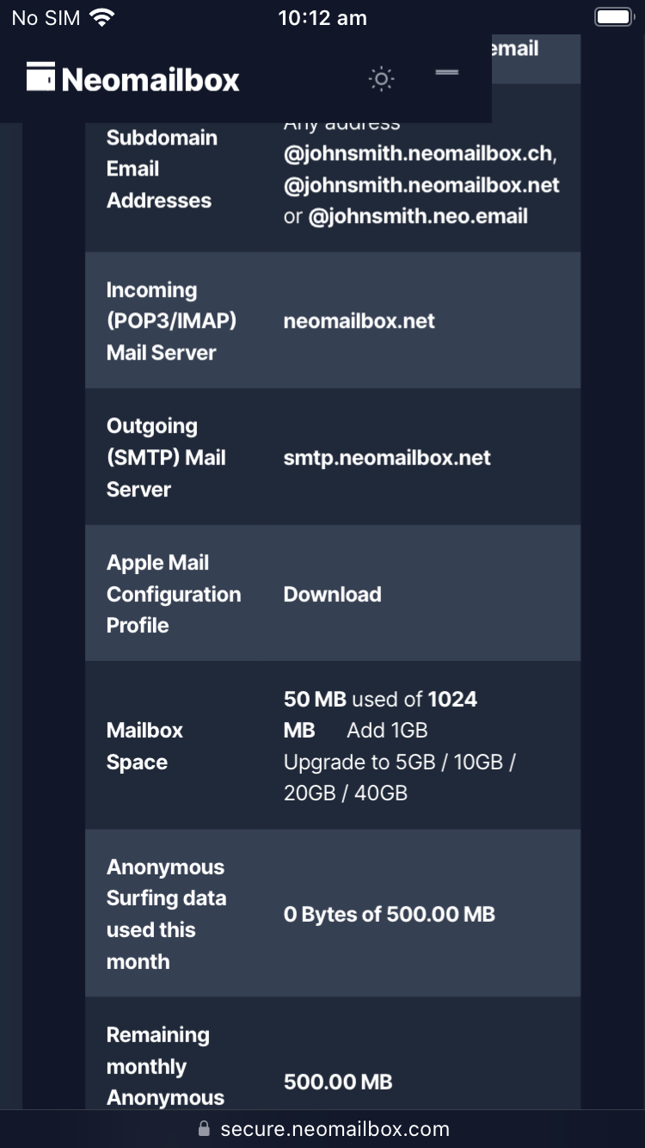Select Upgrade to 5GB option
Image resolution: width=645 pixels, height=1148 pixels.
[x=359, y=762]
